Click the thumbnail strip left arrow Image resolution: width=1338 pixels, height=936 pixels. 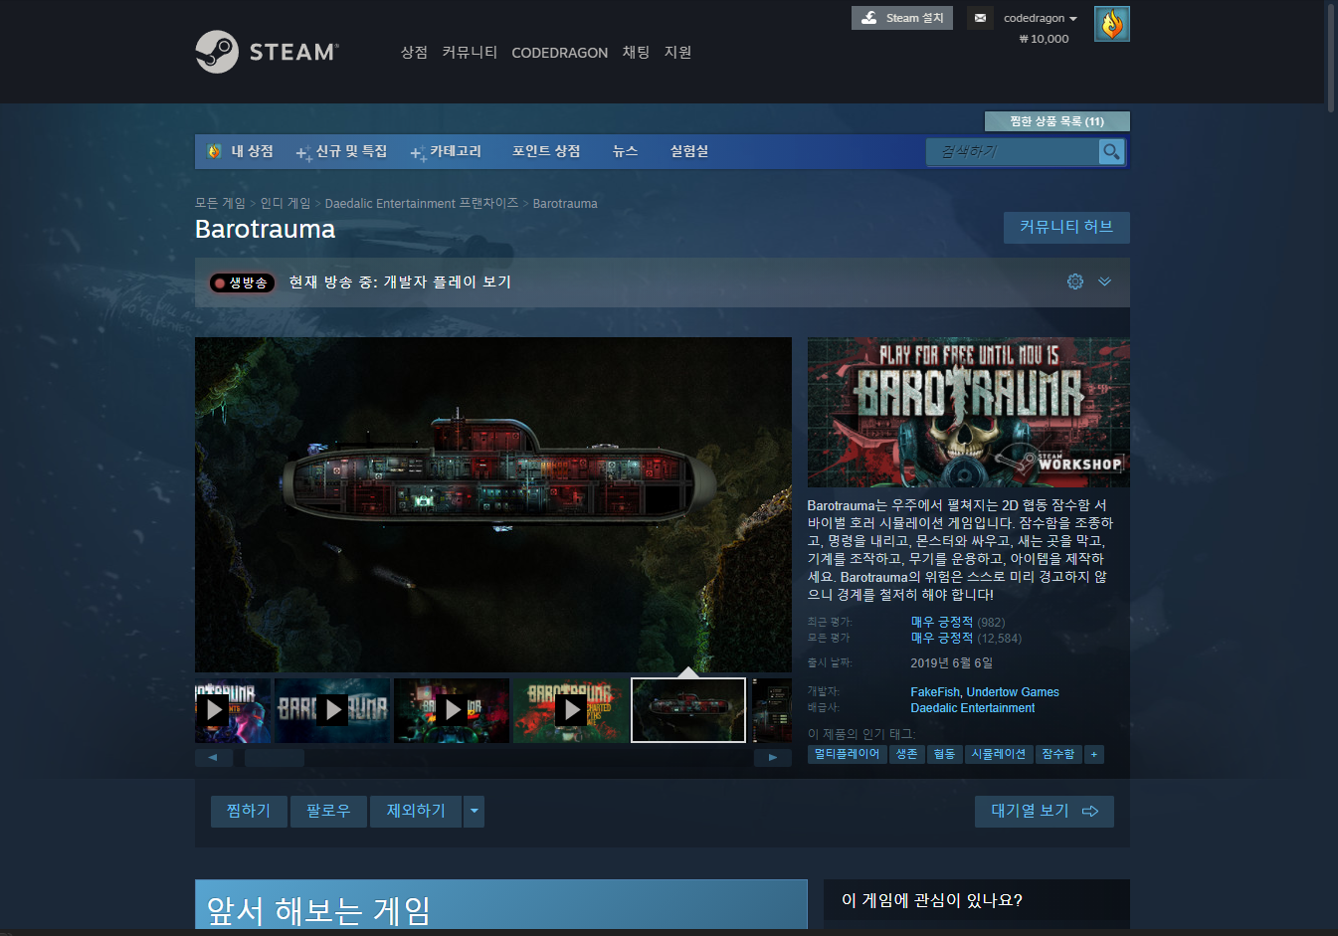coord(214,758)
